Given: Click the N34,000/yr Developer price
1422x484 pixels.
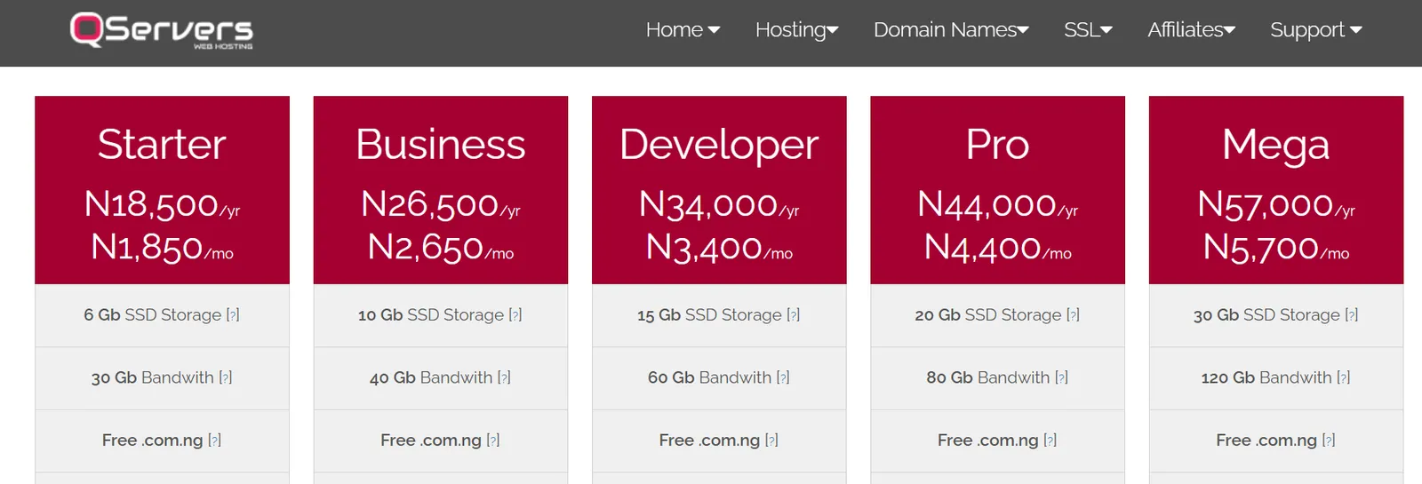Looking at the screenshot, I should click(719, 205).
